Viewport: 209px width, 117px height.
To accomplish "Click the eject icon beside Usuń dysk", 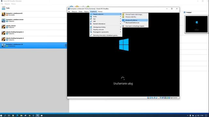I will (123, 26).
